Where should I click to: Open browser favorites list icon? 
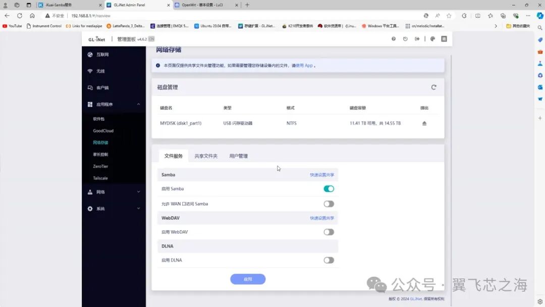[490, 16]
